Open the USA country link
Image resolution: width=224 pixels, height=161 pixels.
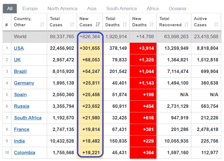(x=19, y=48)
